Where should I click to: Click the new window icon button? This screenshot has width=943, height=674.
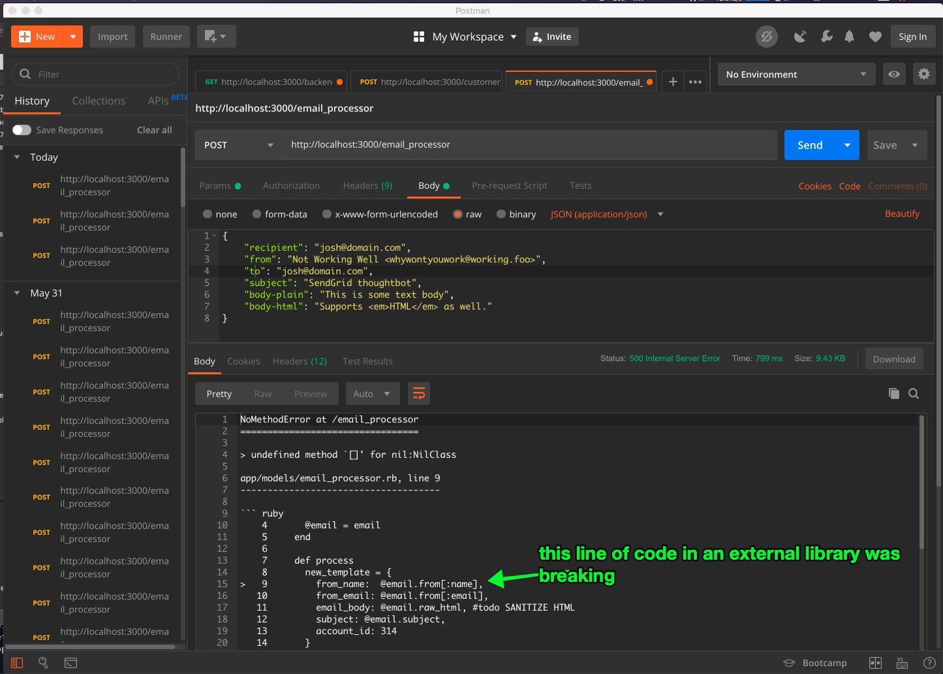(216, 37)
